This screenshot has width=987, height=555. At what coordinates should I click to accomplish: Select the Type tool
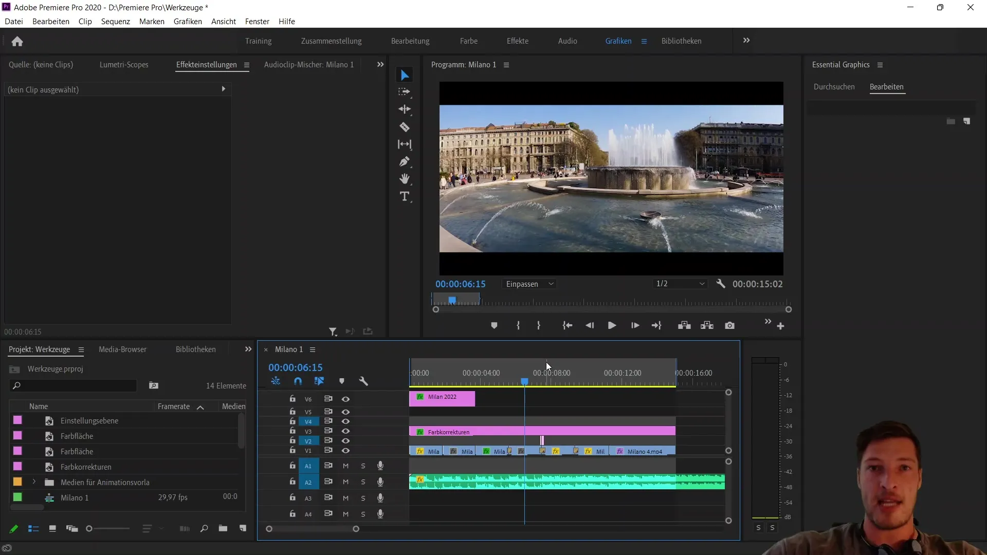pyautogui.click(x=405, y=196)
